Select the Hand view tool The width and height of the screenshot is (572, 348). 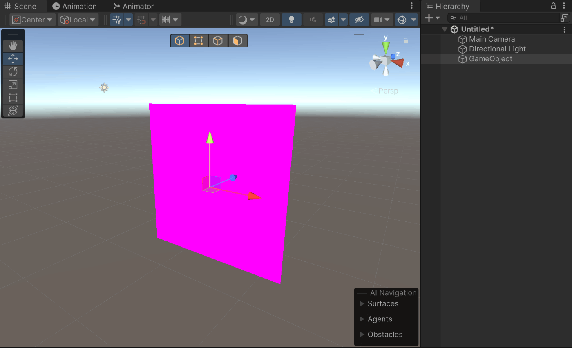[x=13, y=46]
